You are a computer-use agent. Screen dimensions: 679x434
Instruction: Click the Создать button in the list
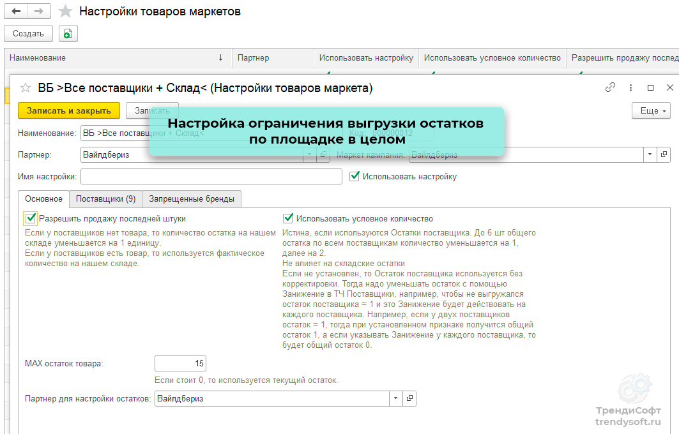(x=28, y=33)
